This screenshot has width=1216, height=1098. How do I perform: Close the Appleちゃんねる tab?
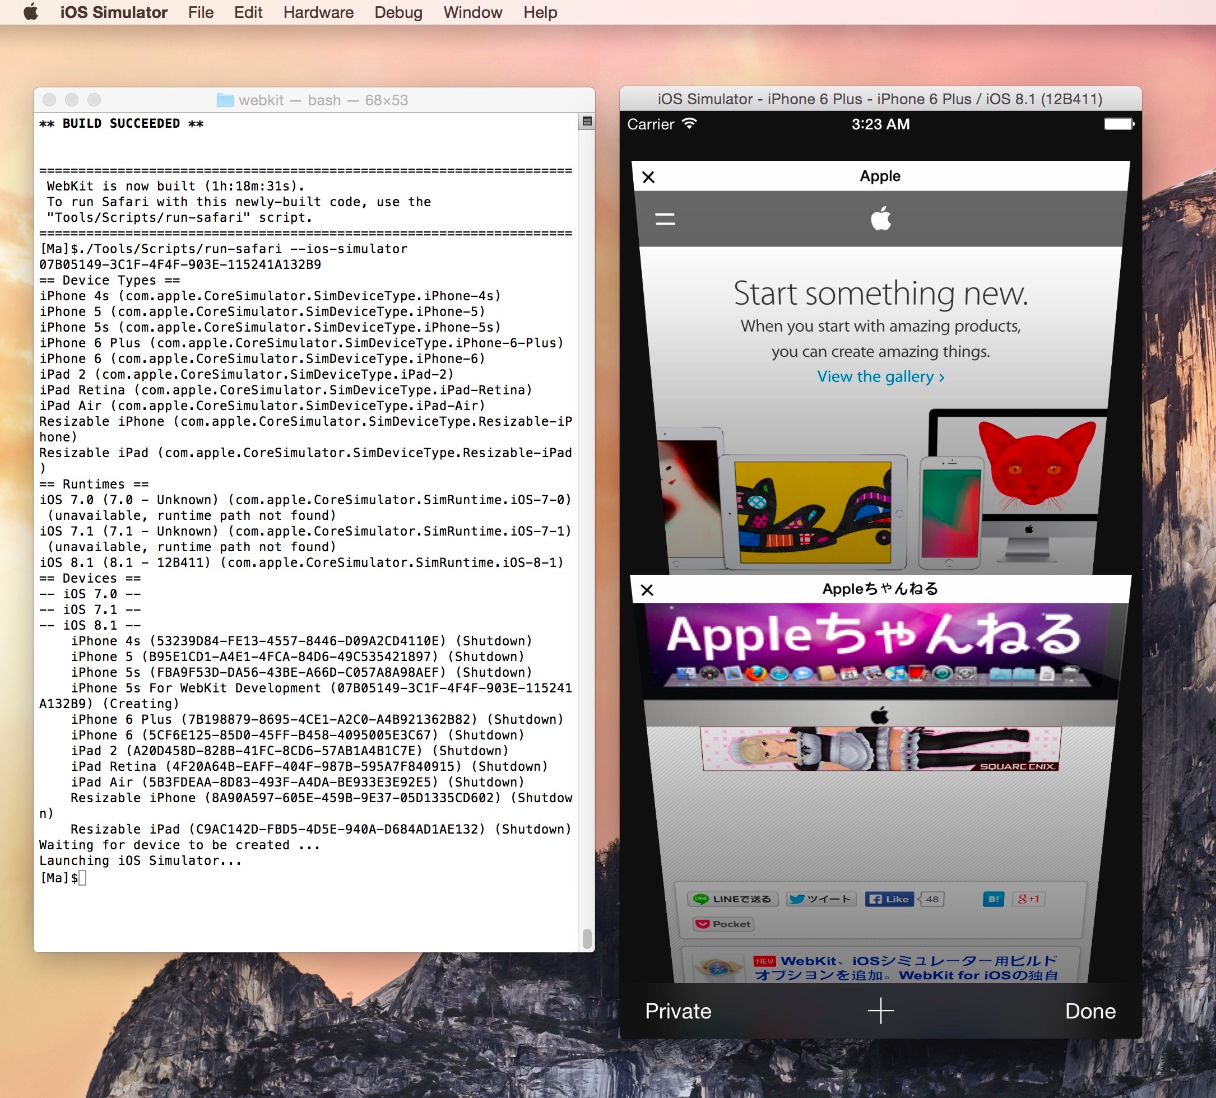pos(647,590)
